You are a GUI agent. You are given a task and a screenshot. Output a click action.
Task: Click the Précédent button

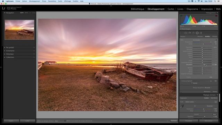click(x=189, y=121)
